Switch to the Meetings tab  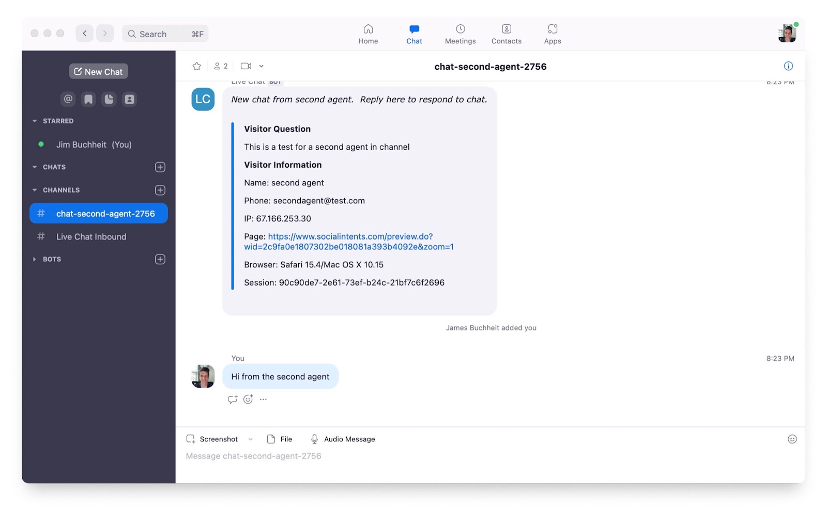coord(460,34)
